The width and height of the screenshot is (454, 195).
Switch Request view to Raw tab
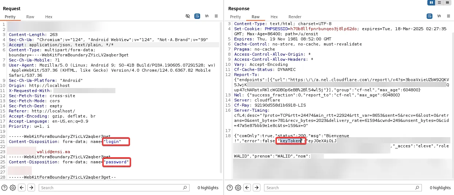click(x=30, y=17)
